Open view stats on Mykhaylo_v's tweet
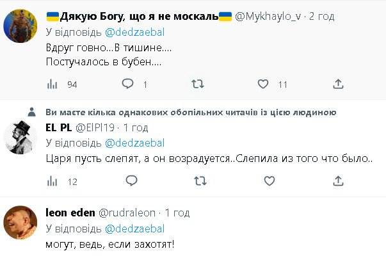 pos(54,84)
